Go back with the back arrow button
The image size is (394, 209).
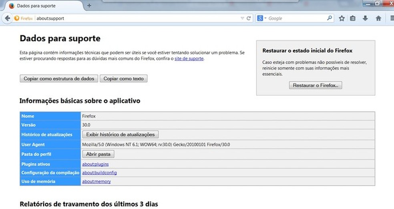click(x=8, y=18)
